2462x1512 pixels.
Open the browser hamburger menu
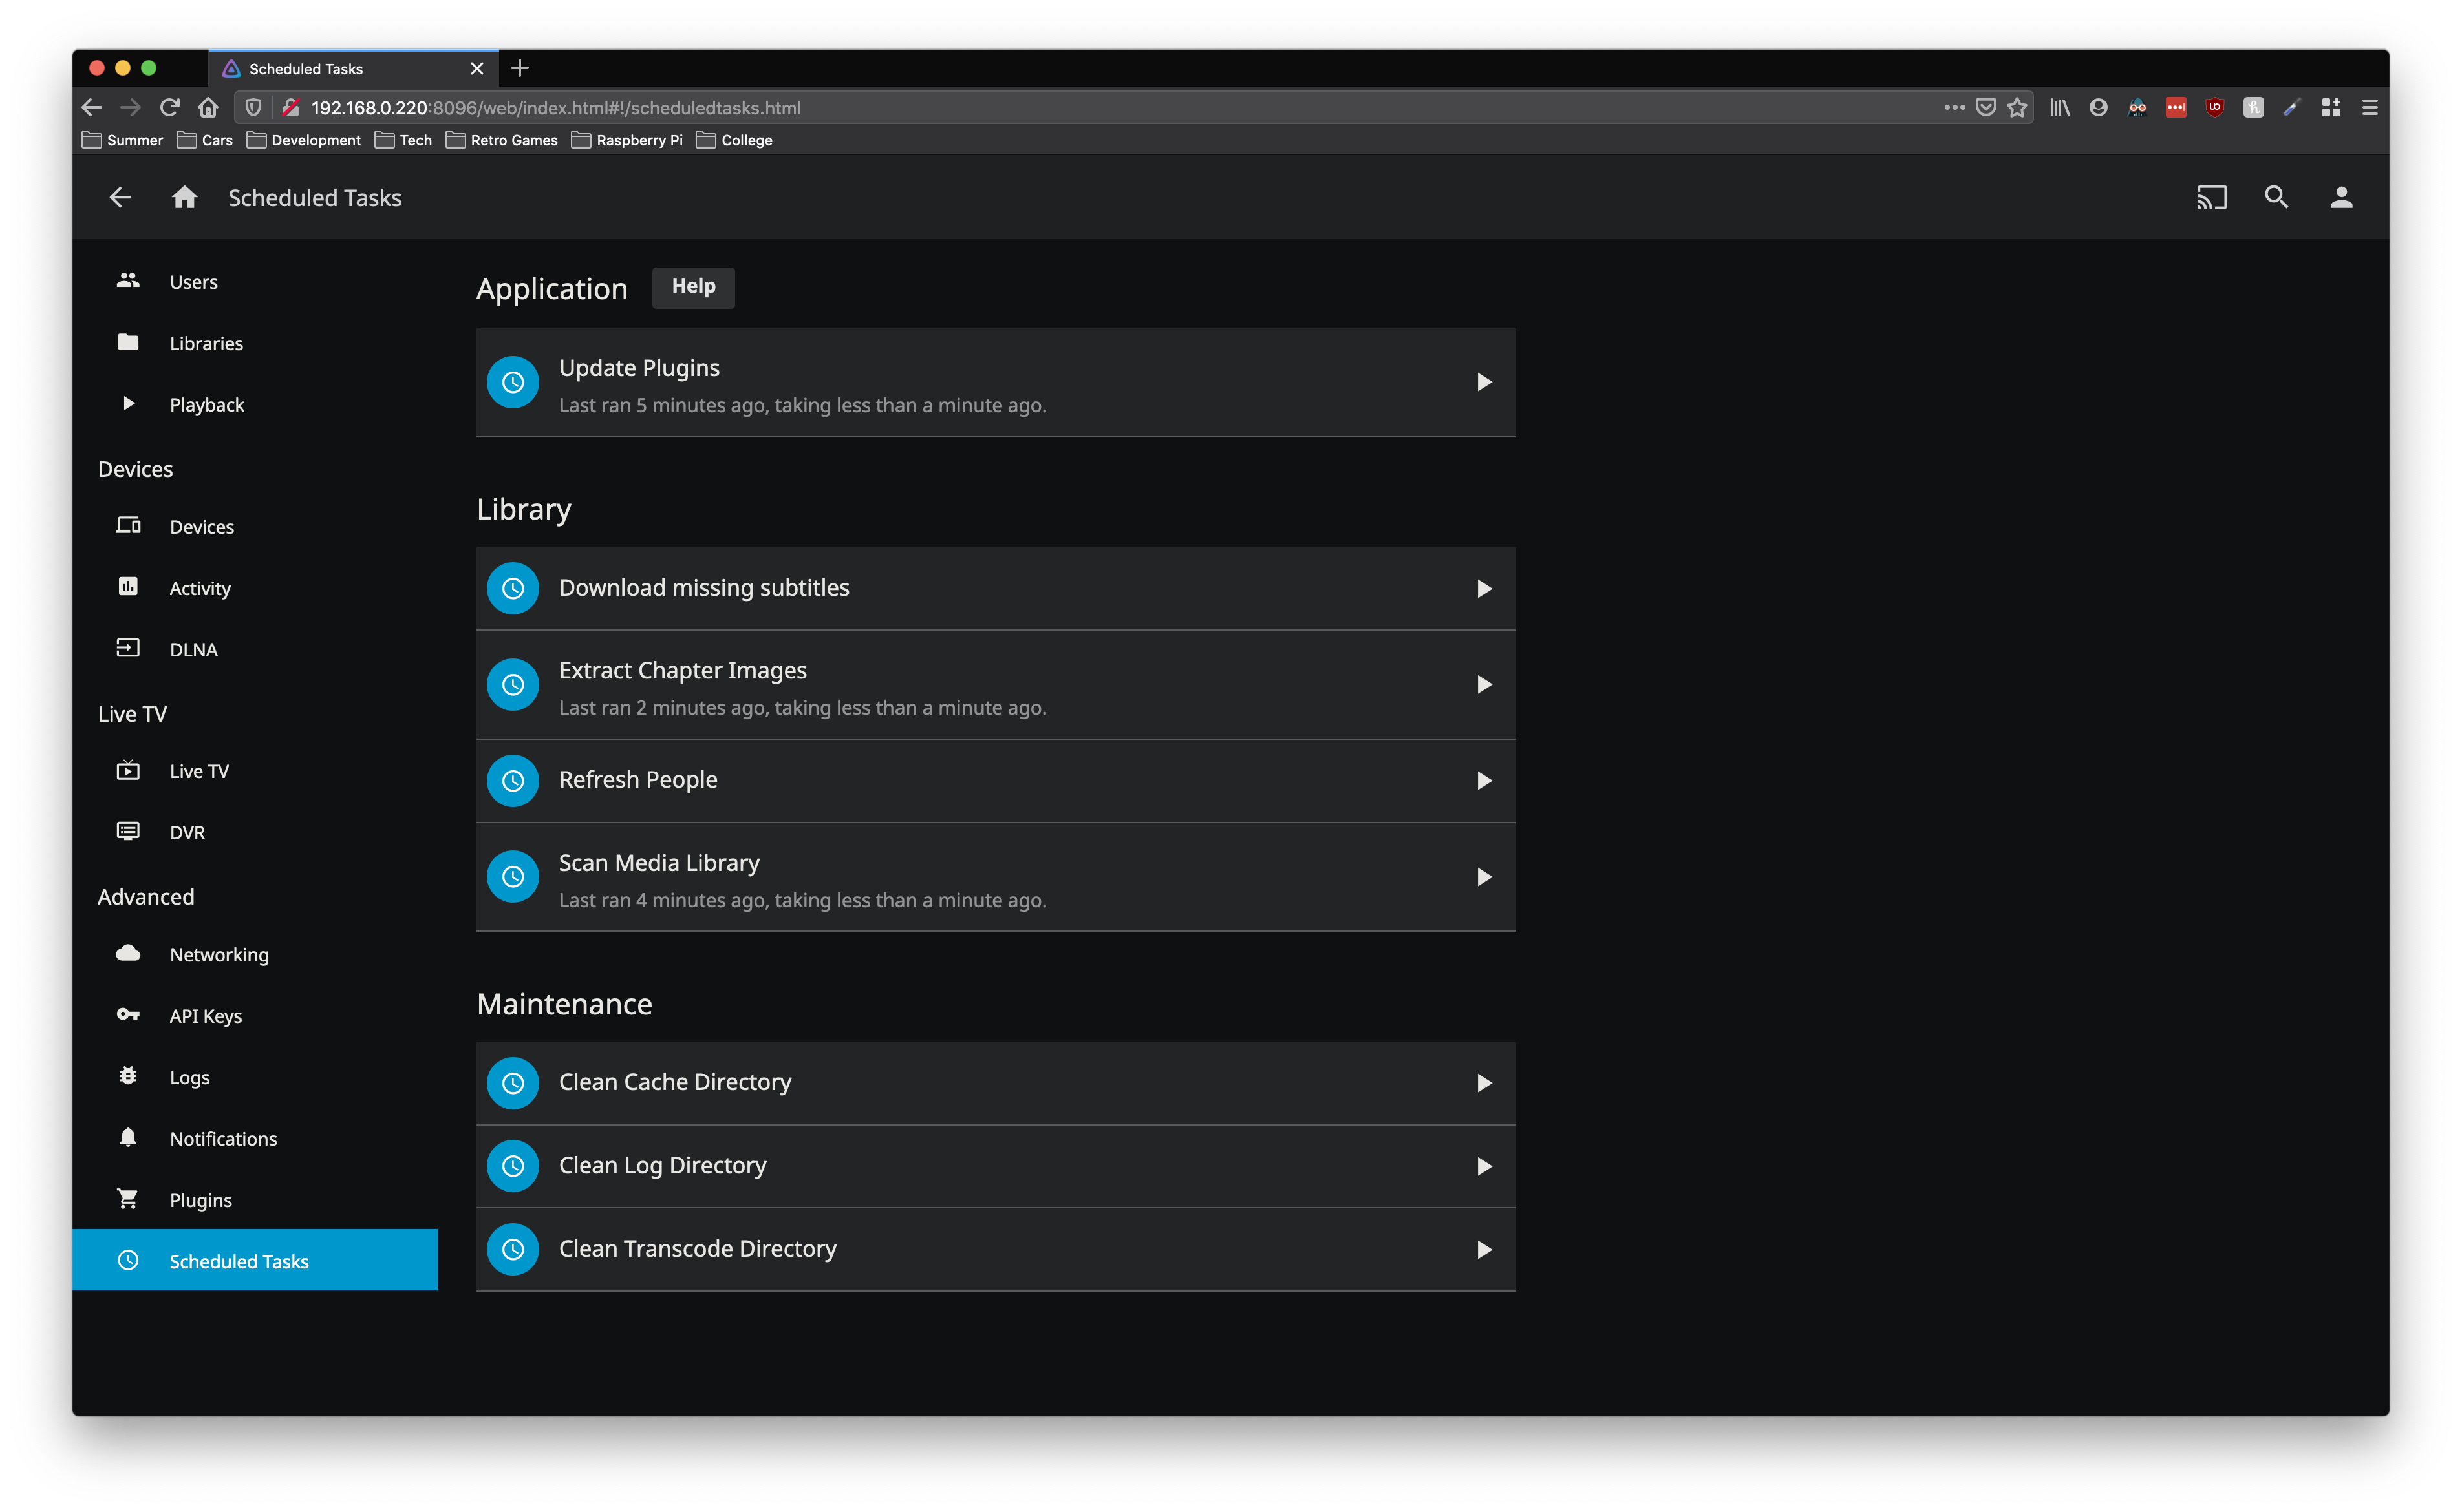click(x=2369, y=107)
